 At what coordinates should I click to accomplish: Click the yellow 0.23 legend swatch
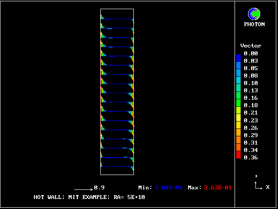(x=238, y=118)
